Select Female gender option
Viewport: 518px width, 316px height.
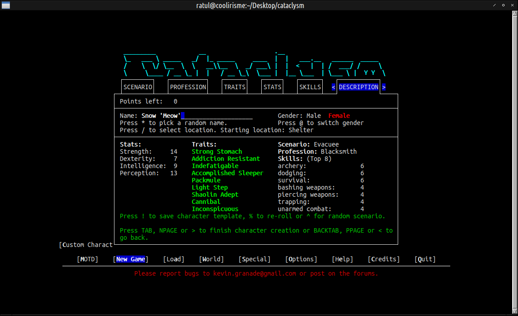point(339,116)
